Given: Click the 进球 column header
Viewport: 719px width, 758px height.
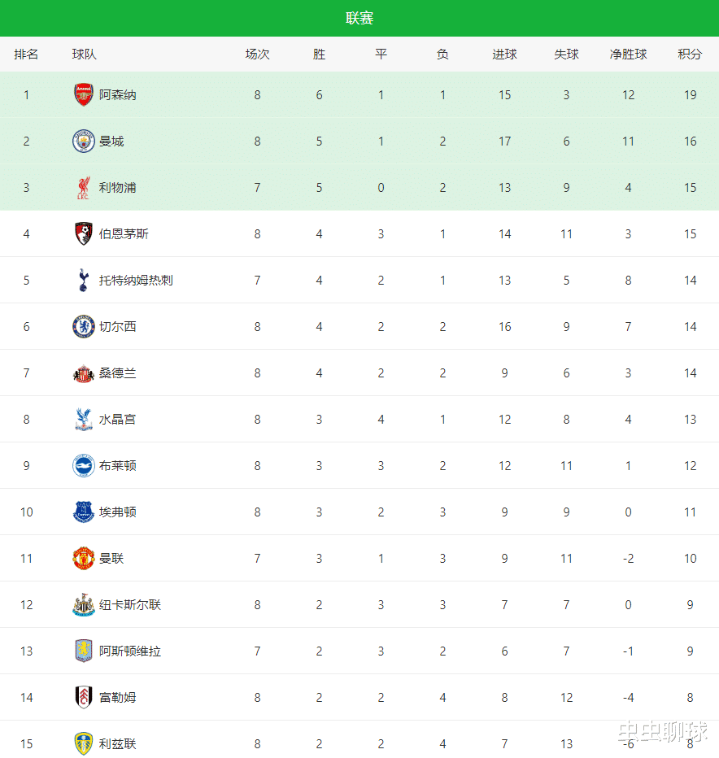Looking at the screenshot, I should tap(504, 54).
